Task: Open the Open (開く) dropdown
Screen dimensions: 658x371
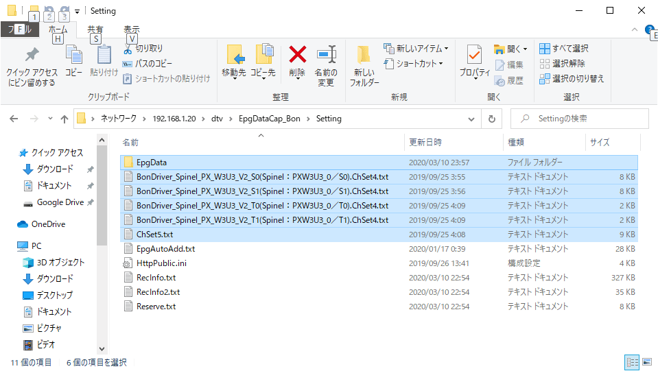Action: [x=510, y=49]
